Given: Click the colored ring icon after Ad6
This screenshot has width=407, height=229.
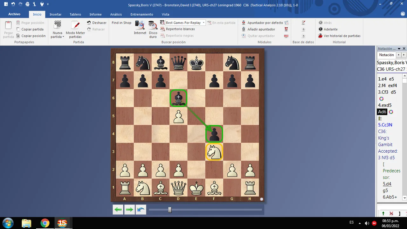Looking at the screenshot, I should pyautogui.click(x=391, y=112).
